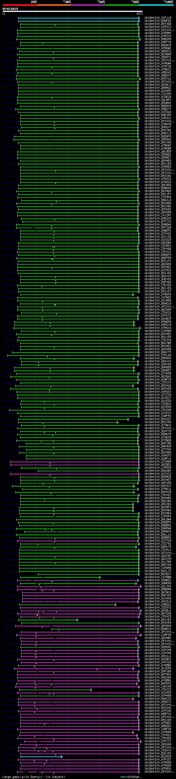Open hit UniRef100_B9HFE9
The width and height of the screenshot is (176, 779).
[158, 21]
